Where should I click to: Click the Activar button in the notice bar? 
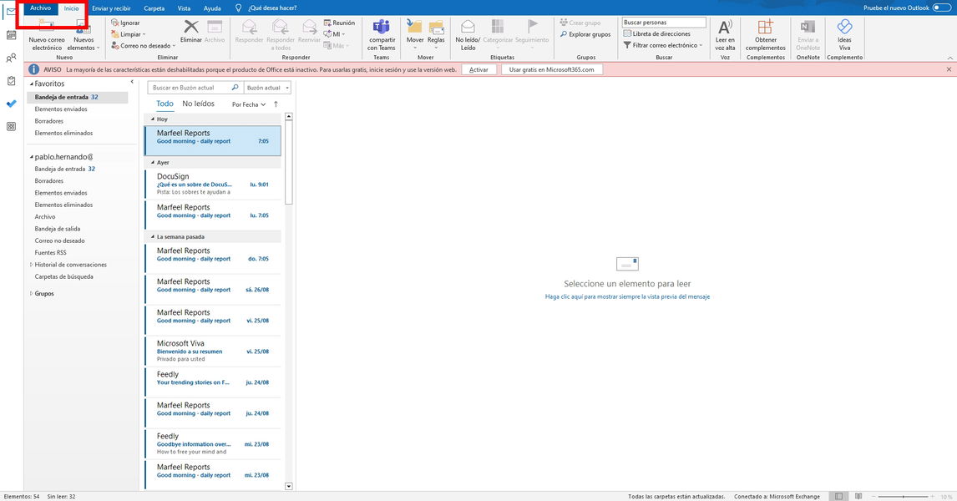(478, 69)
